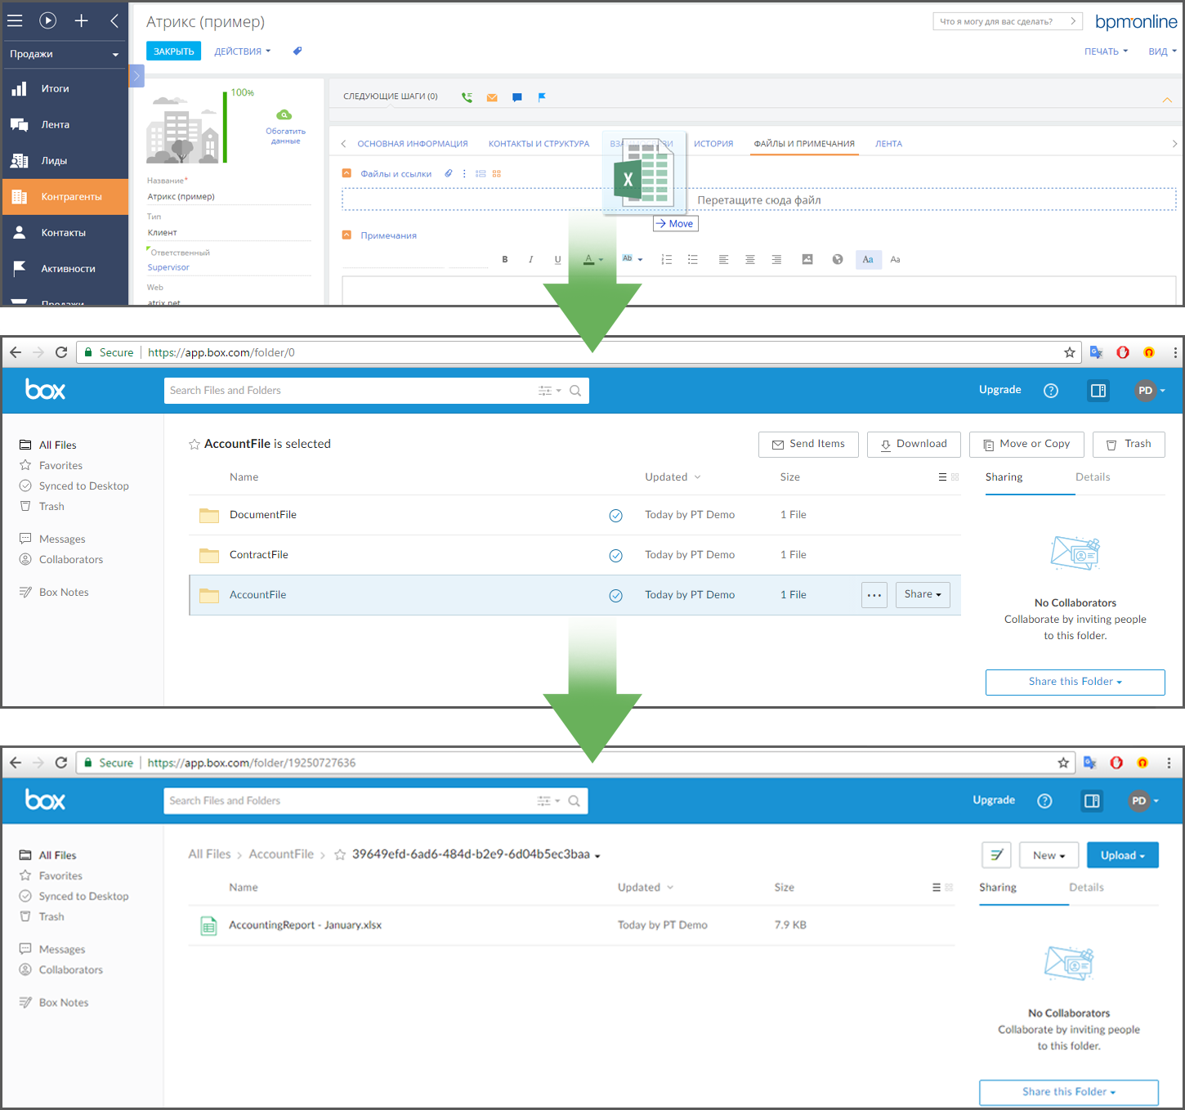Screen dimensions: 1185x1110
Task: Click the insert image icon in notes
Action: (807, 260)
